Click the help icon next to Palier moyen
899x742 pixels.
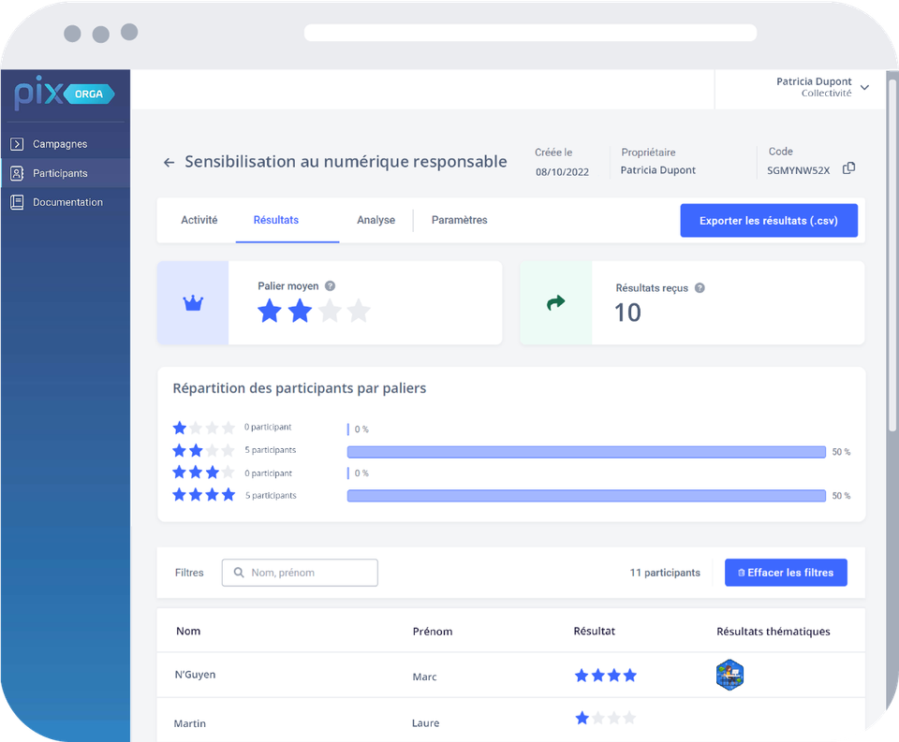[330, 286]
